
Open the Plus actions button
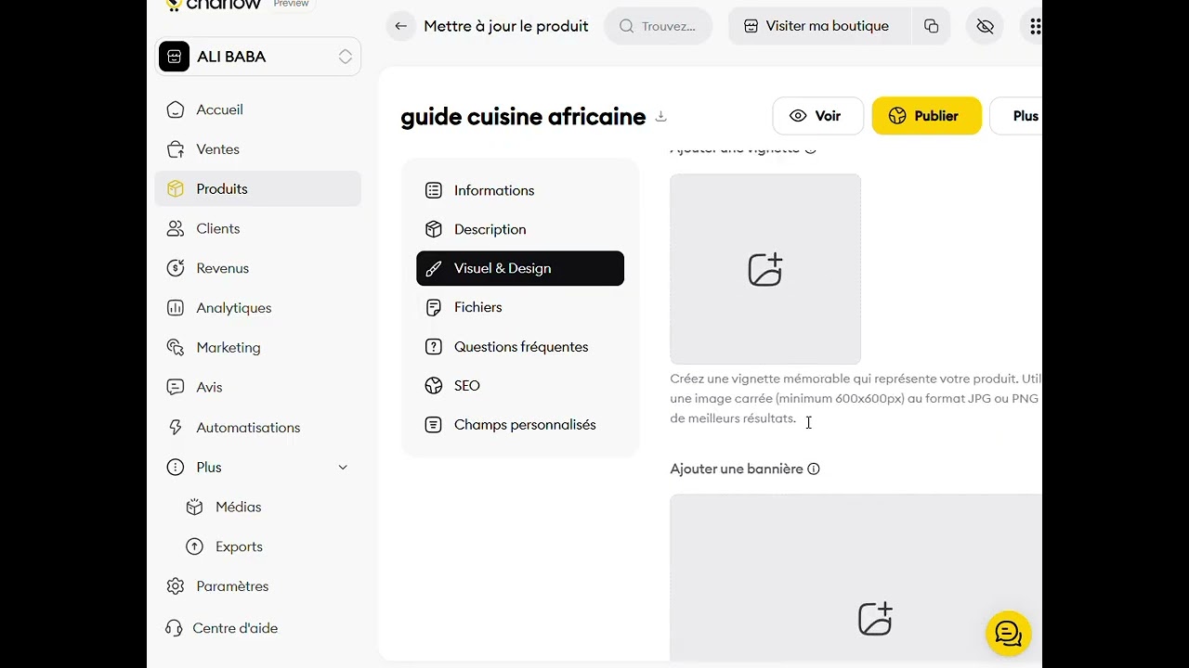click(1016, 116)
